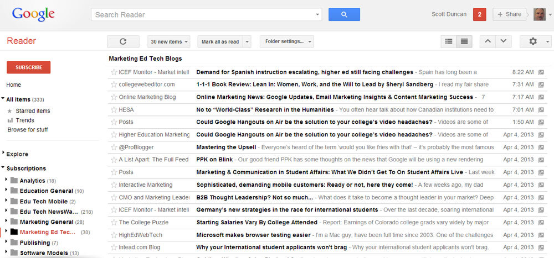Click the Reader title link
Image resolution: width=554 pixels, height=258 pixels.
click(x=21, y=41)
